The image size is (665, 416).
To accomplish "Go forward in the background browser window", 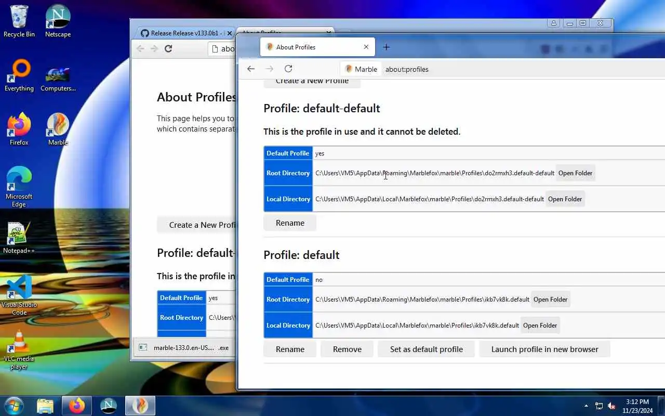I will tap(154, 48).
